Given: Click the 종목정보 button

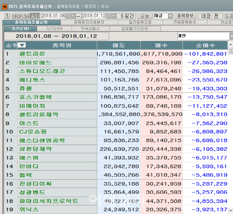Looking at the screenshot, I should (185, 16).
